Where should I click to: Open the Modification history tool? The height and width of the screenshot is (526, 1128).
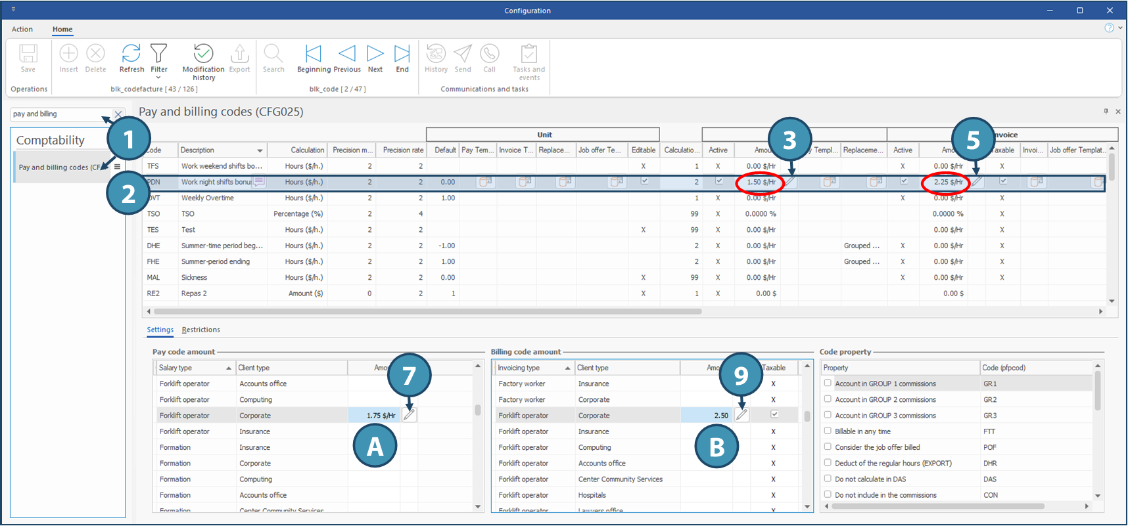tap(203, 54)
